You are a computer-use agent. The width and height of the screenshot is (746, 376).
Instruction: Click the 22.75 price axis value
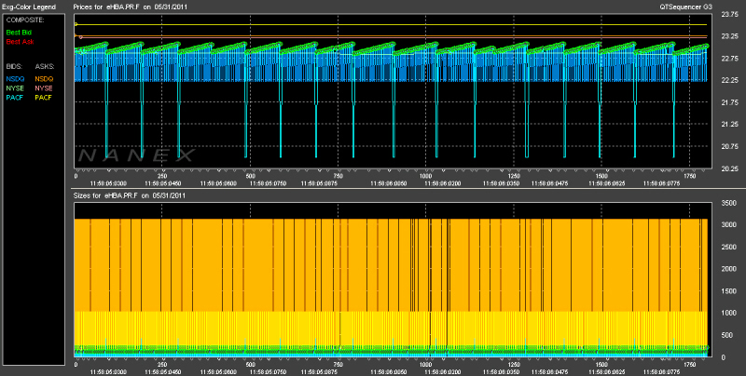(730, 59)
